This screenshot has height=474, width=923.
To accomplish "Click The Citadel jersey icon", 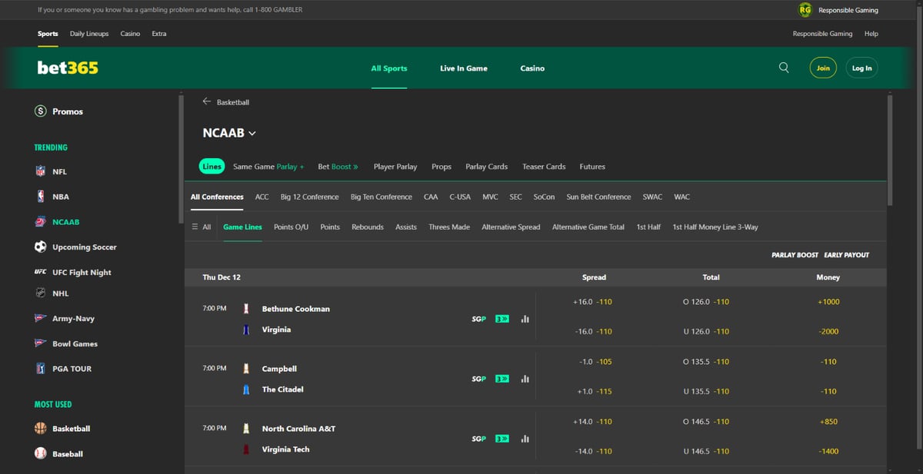I will [246, 389].
